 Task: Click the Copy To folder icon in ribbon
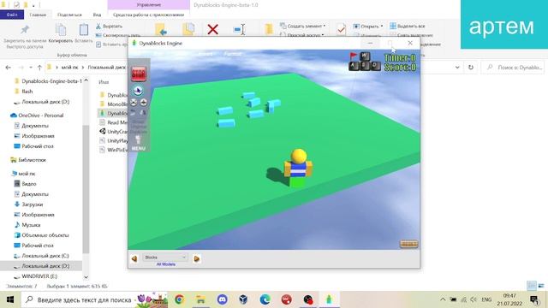coord(188,29)
